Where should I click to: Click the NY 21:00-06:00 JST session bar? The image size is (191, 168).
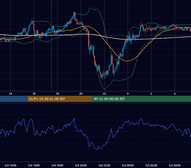(x=141, y=99)
